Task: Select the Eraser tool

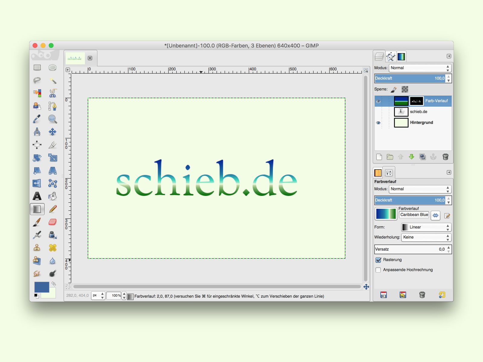Action: (x=53, y=222)
